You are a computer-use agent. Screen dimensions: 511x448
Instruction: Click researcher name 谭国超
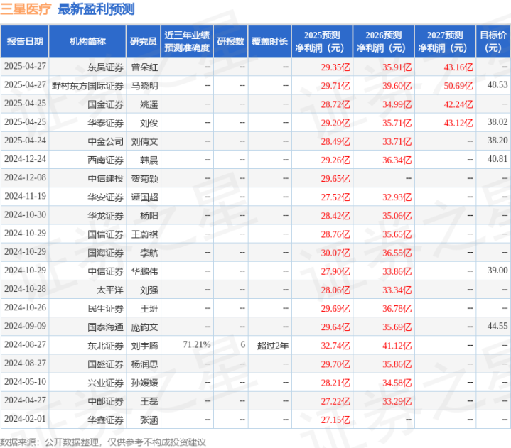[145, 197]
